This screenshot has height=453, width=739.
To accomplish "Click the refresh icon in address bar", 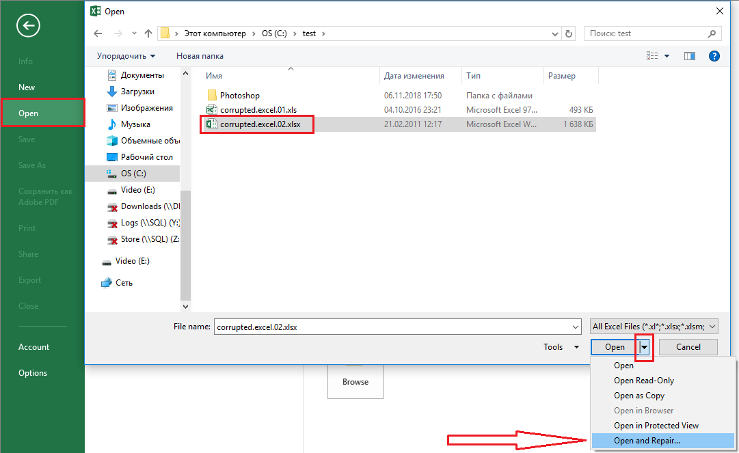I will (x=570, y=33).
